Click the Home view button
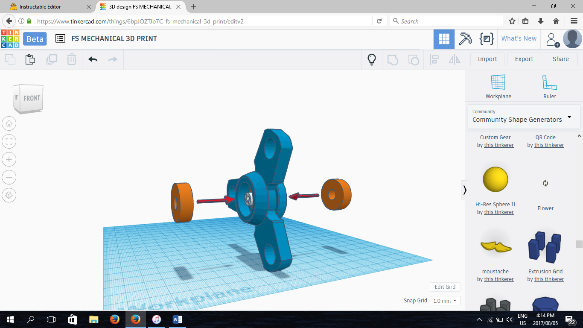Viewport: 583px width, 328px height. point(9,124)
